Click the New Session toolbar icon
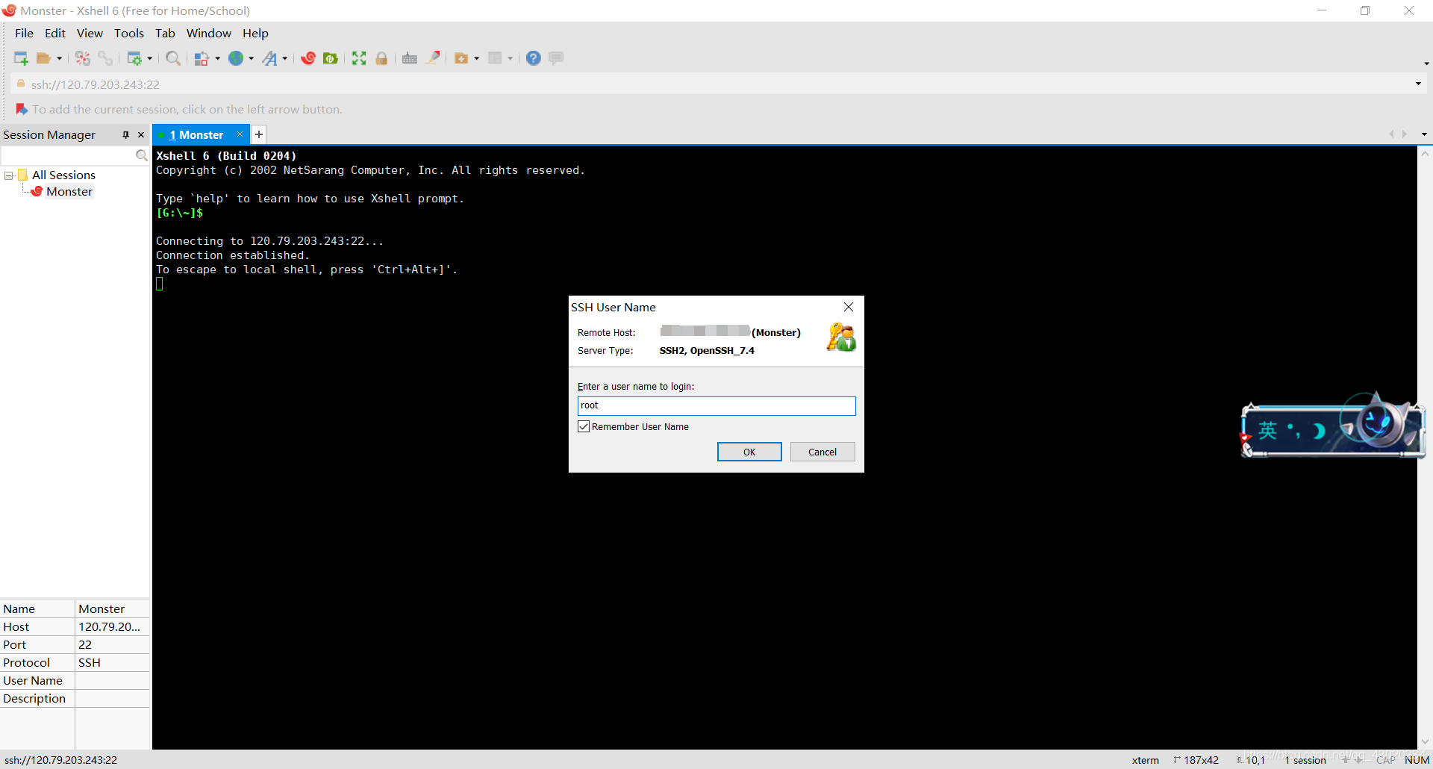The width and height of the screenshot is (1433, 769). (21, 58)
